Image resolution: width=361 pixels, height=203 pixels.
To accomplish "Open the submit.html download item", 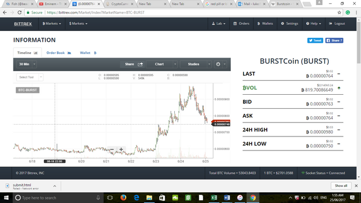I will point(27,186).
